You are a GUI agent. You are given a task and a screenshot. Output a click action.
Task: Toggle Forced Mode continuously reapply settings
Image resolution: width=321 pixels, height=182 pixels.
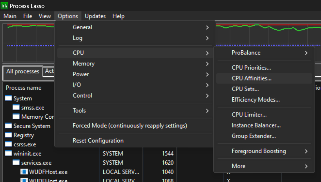tap(130, 126)
